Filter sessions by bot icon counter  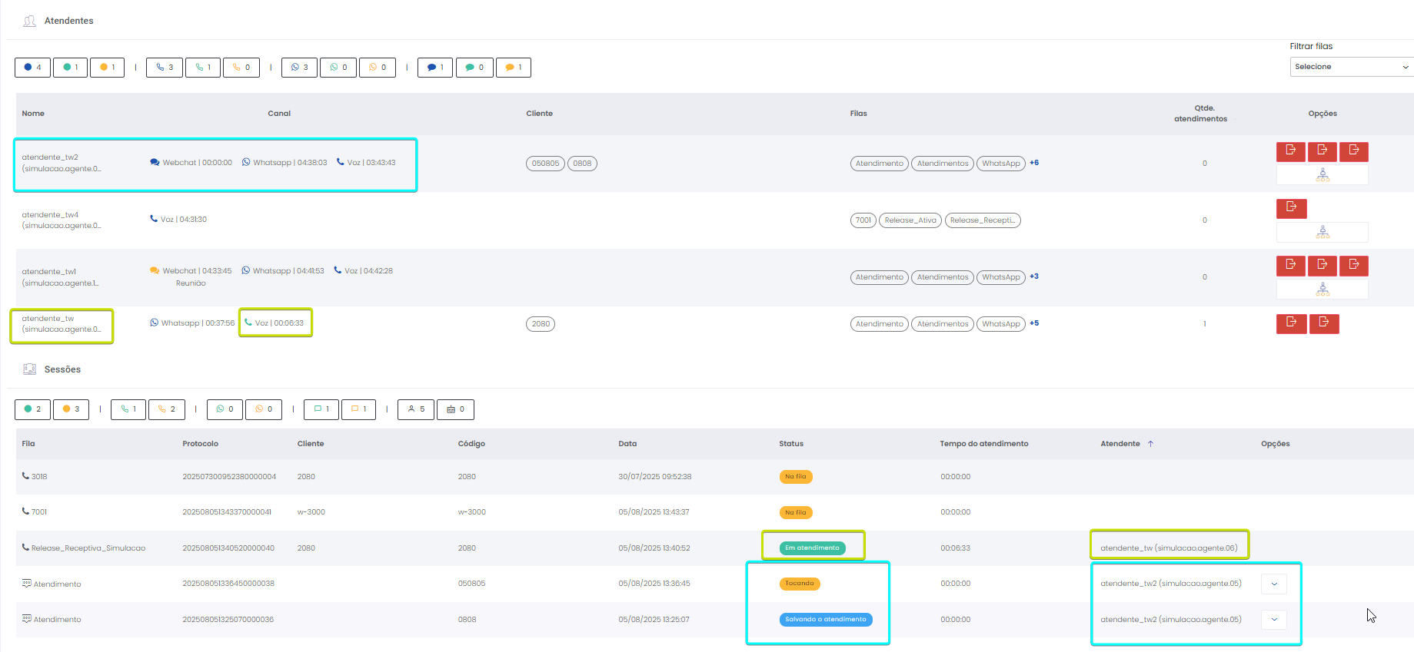click(x=455, y=409)
